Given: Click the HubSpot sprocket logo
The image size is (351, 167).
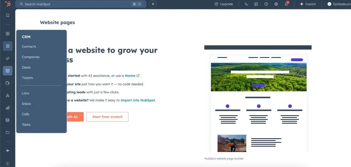Looking at the screenshot, I should (x=8, y=4).
